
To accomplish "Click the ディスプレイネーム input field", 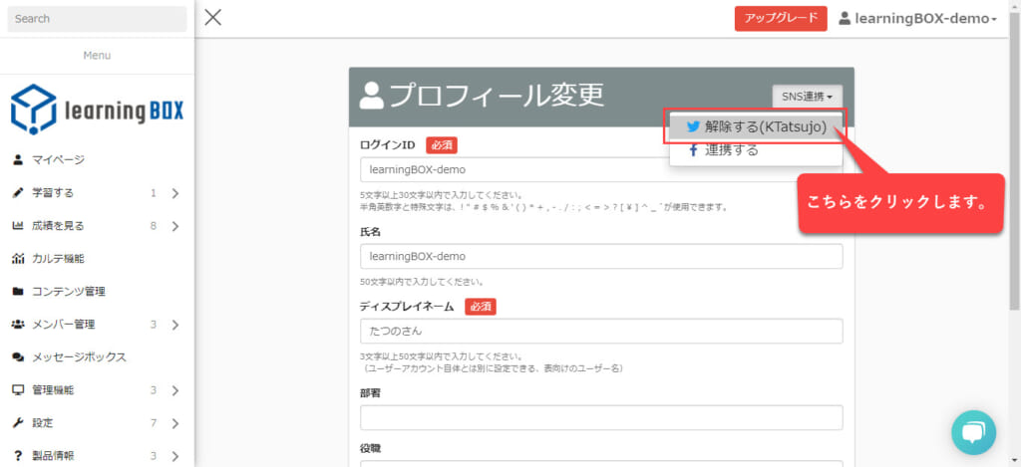I will click(601, 332).
